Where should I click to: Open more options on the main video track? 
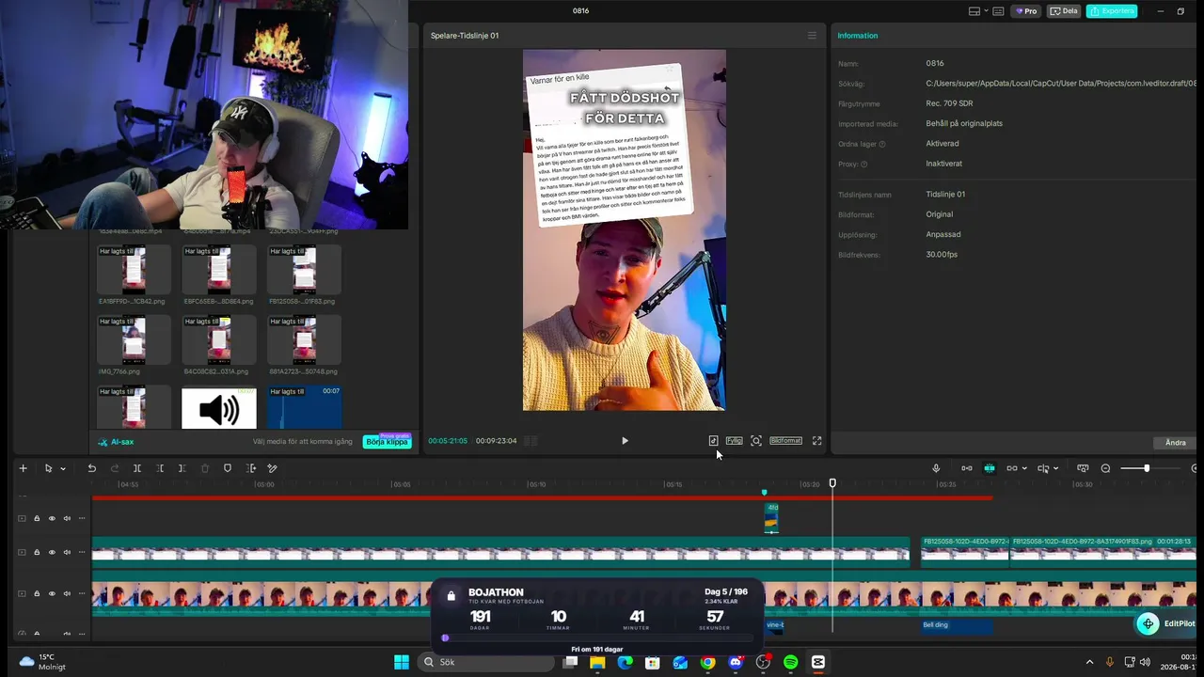[82, 594]
